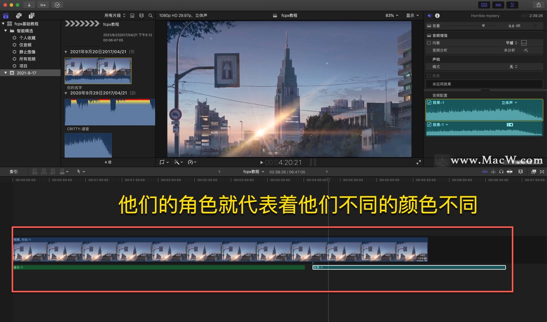Viewport: 547px width, 322px height.
Task: Open the browser search magnifier
Action: coord(151,16)
